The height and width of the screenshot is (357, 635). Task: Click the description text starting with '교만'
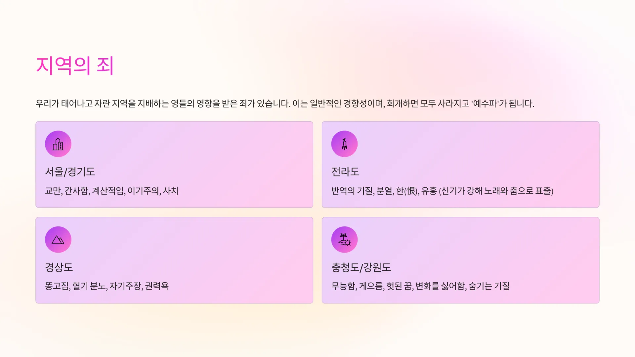pyautogui.click(x=112, y=191)
